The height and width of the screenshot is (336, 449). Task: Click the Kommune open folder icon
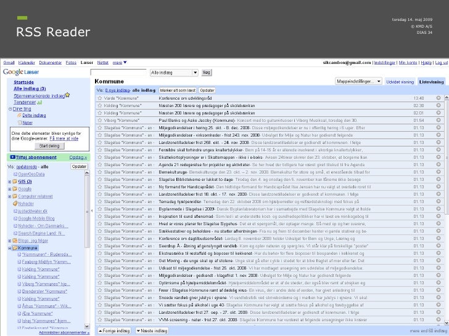pos(15,248)
